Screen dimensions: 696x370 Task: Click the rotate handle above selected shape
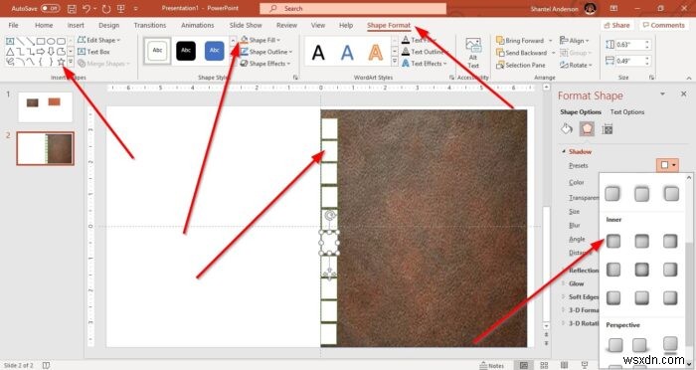(x=329, y=216)
